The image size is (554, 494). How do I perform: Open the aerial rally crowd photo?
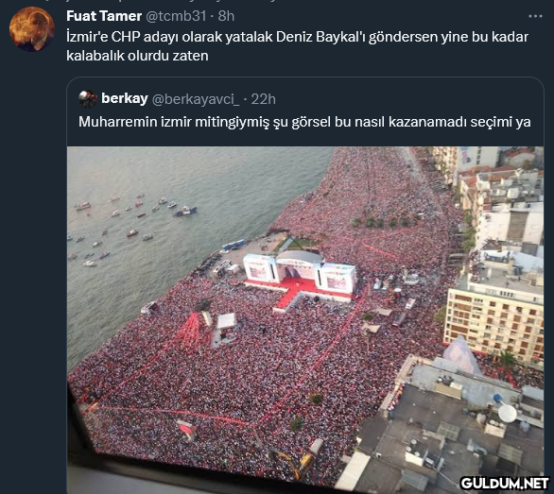click(x=305, y=319)
